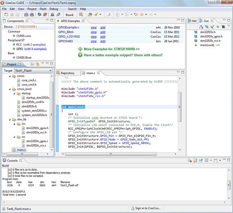This screenshot has width=233, height=213.
Task: Open the Project menu
Action: click(x=32, y=9)
